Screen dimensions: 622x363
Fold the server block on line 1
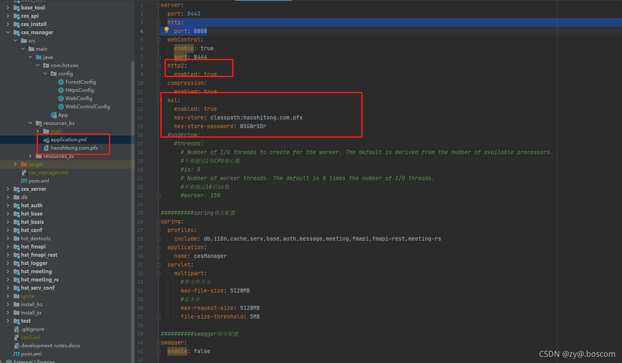click(x=158, y=5)
